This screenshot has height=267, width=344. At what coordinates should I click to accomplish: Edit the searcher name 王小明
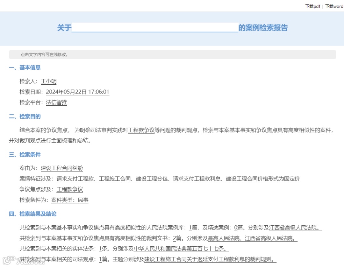[48, 81]
